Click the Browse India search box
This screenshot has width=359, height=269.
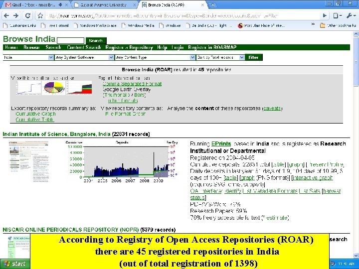(x=70, y=40)
